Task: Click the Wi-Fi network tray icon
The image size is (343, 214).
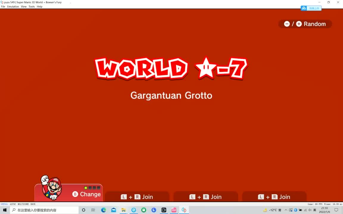Action: pos(305,210)
